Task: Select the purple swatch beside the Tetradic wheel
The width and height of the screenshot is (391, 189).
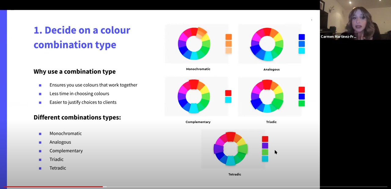Action: pos(265,146)
